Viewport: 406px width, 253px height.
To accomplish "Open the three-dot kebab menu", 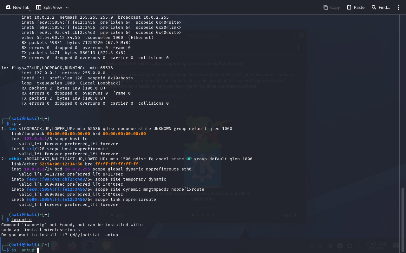I will (x=399, y=7).
